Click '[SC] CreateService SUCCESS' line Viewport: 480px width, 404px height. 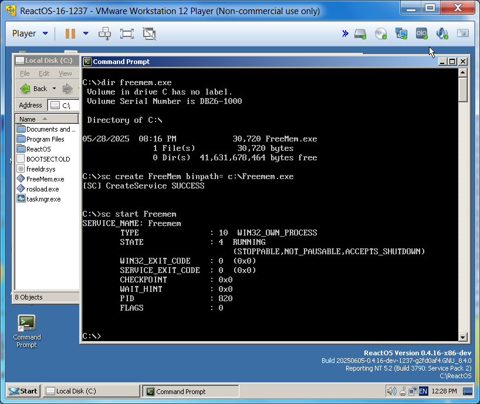[x=144, y=186]
